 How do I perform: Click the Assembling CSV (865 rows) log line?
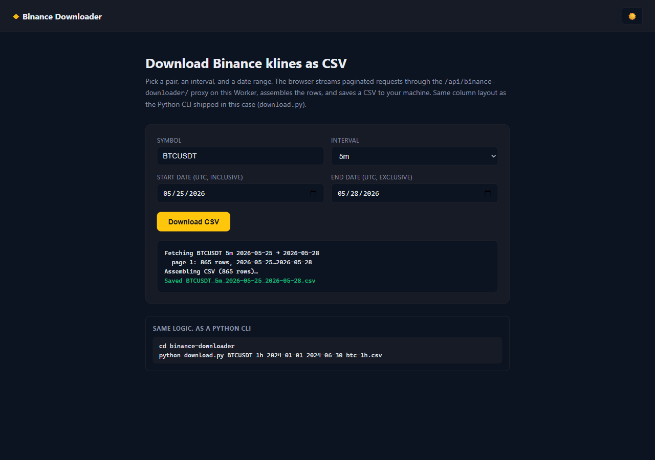tap(211, 271)
